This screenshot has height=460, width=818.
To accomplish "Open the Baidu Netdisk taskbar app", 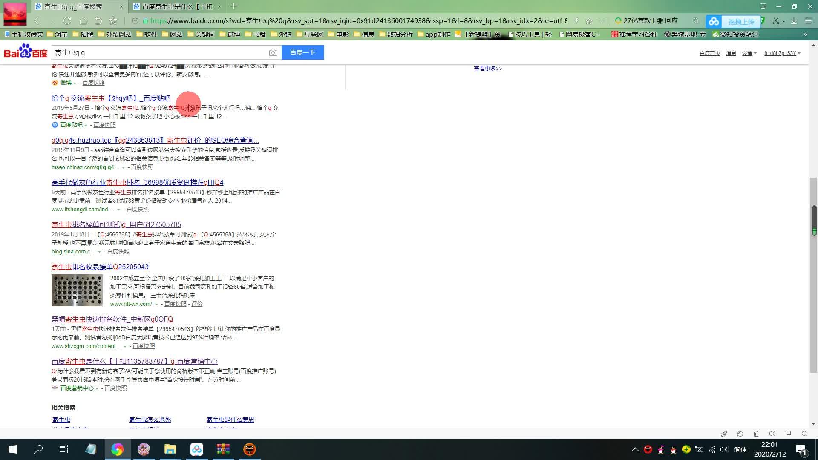I will point(197,449).
